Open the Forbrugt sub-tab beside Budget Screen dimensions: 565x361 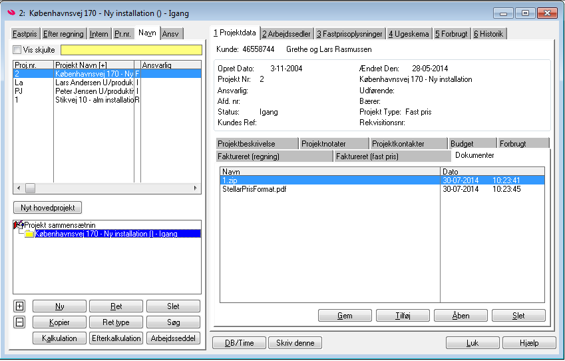(x=523, y=144)
